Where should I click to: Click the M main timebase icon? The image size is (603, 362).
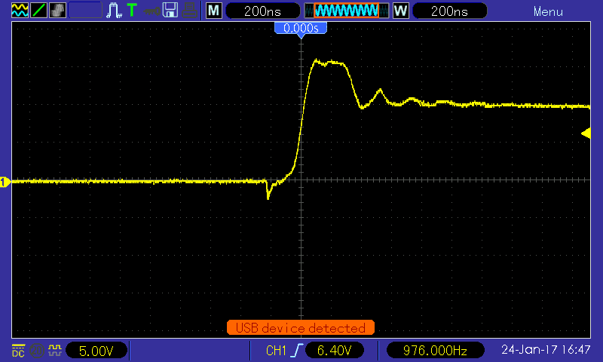(x=214, y=11)
